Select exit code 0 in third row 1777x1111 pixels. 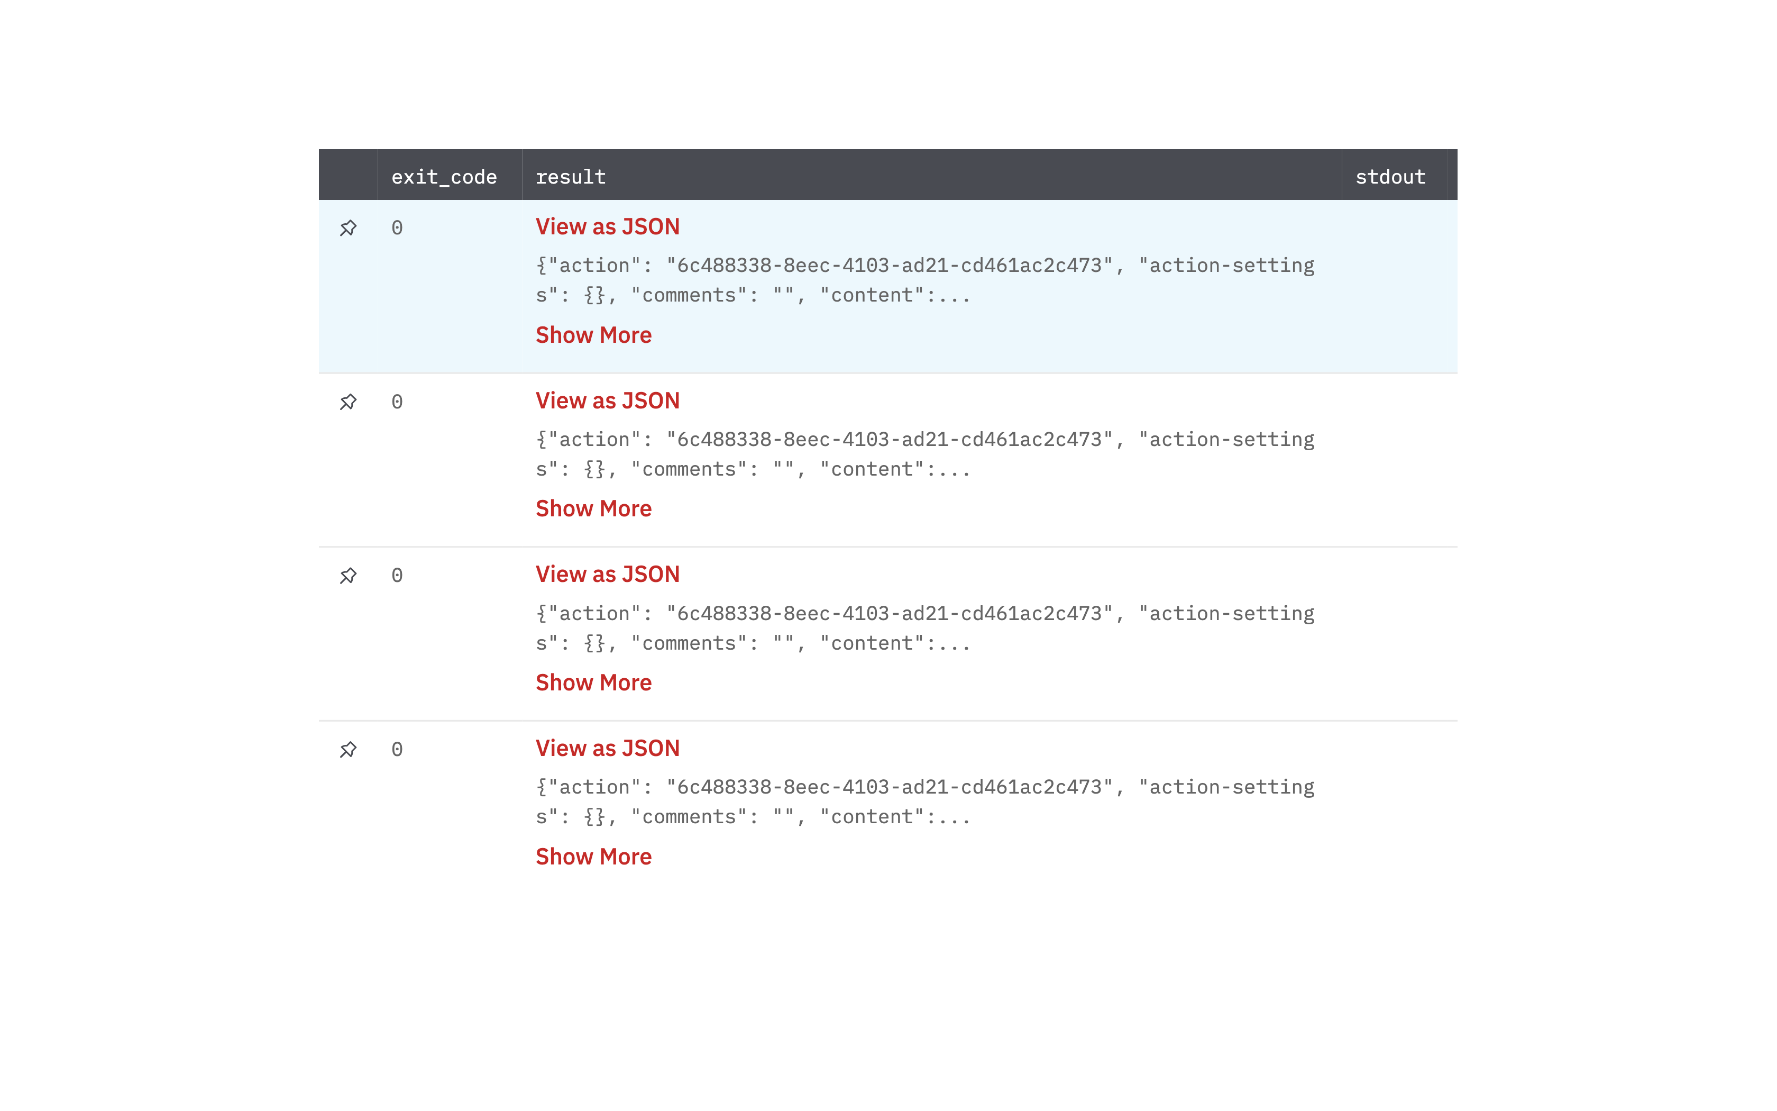click(397, 576)
